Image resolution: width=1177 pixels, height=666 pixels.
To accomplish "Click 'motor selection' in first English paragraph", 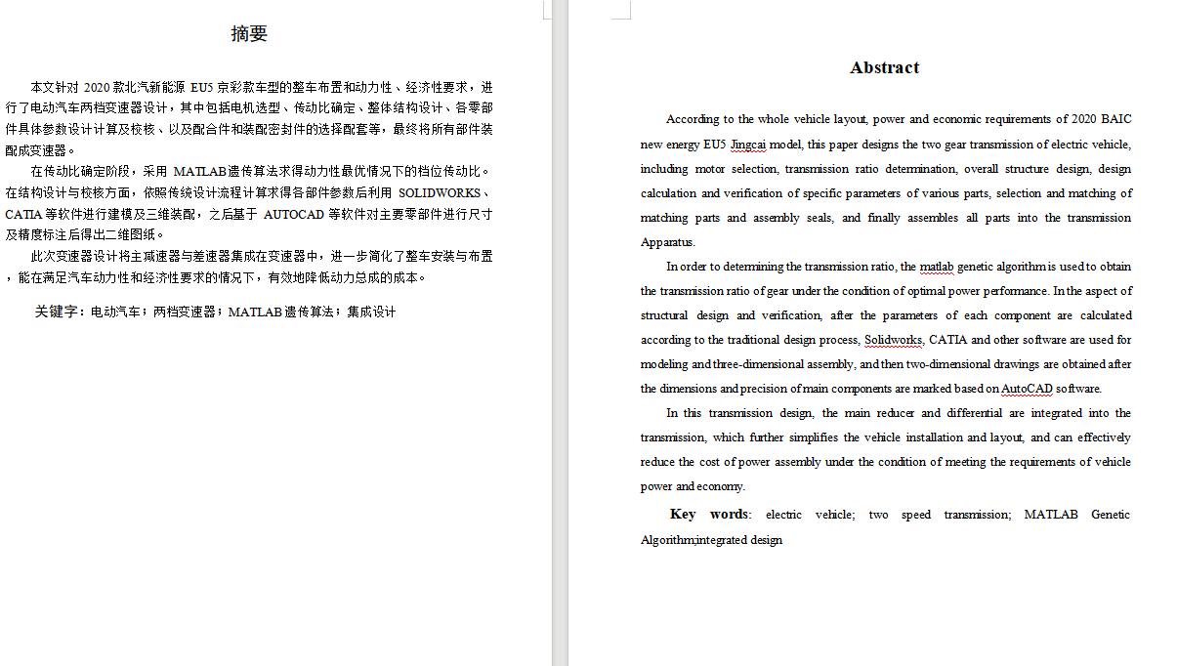I will [x=736, y=169].
